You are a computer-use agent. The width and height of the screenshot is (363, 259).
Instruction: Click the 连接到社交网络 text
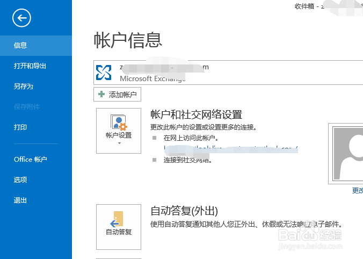188,160
